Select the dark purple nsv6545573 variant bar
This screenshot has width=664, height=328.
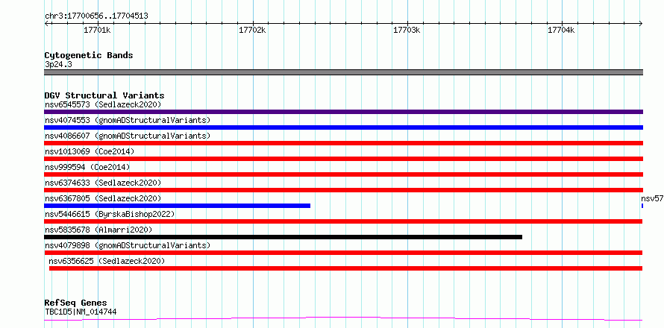click(x=343, y=112)
